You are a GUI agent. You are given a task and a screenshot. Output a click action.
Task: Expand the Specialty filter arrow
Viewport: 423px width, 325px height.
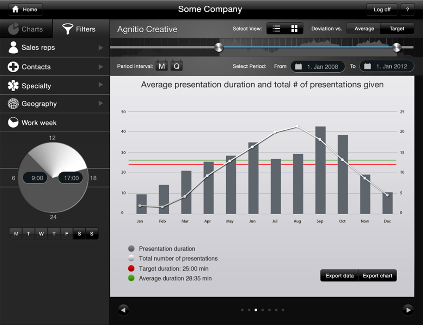(101, 85)
